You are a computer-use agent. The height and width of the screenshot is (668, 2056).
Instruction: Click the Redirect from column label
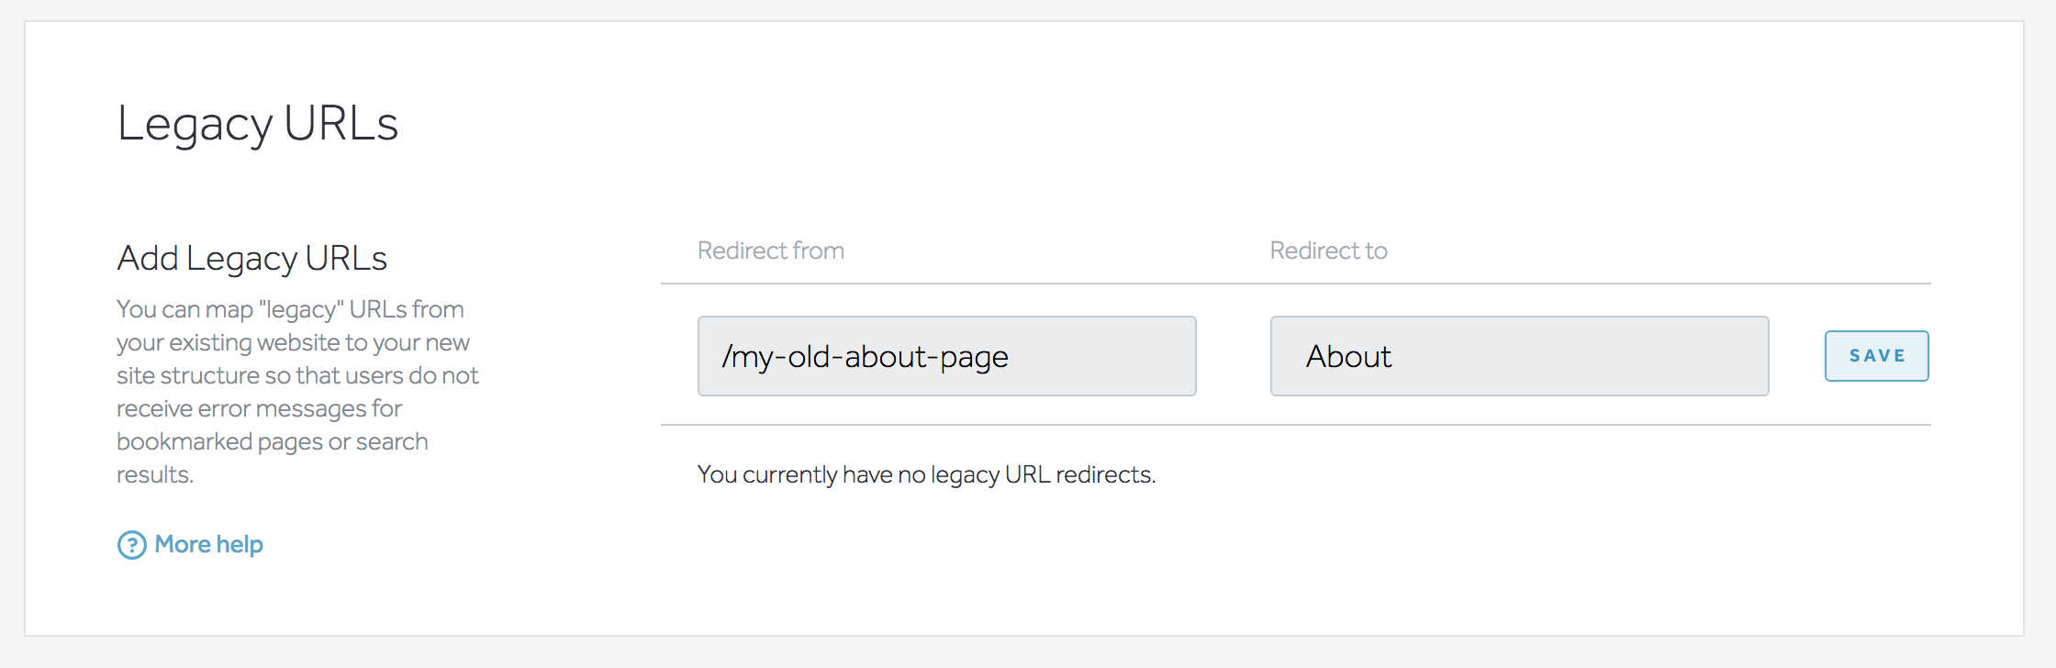point(771,250)
